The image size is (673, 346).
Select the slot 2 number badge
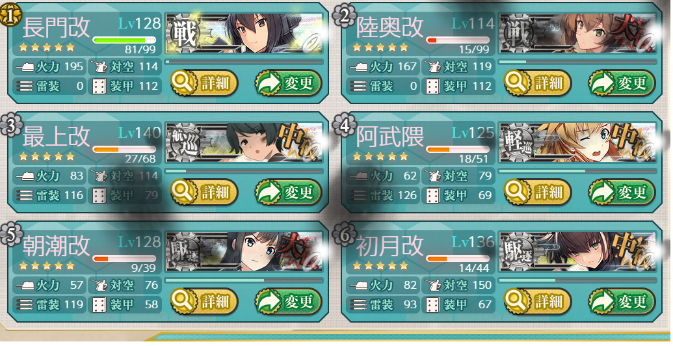tap(344, 16)
